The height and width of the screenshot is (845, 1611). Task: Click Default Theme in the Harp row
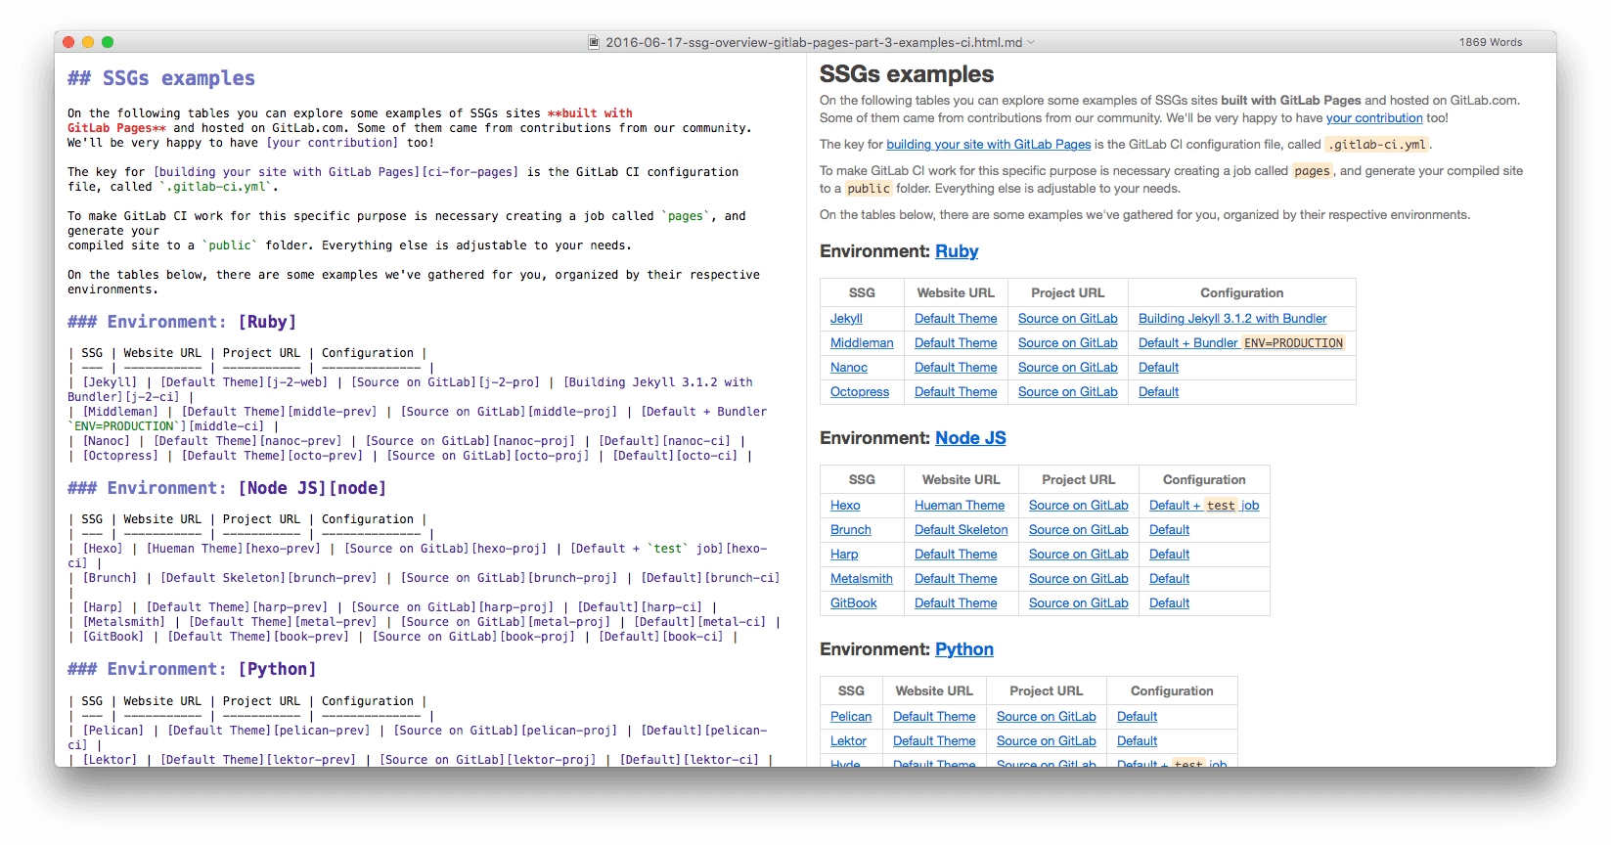(x=956, y=554)
